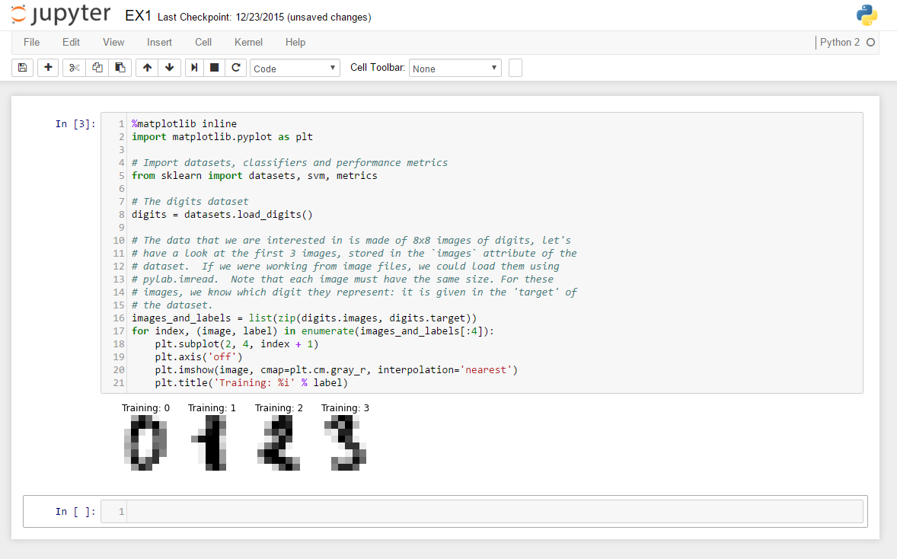Rename notebook by clicking EX1 title
897x559 pixels.
[x=138, y=16]
